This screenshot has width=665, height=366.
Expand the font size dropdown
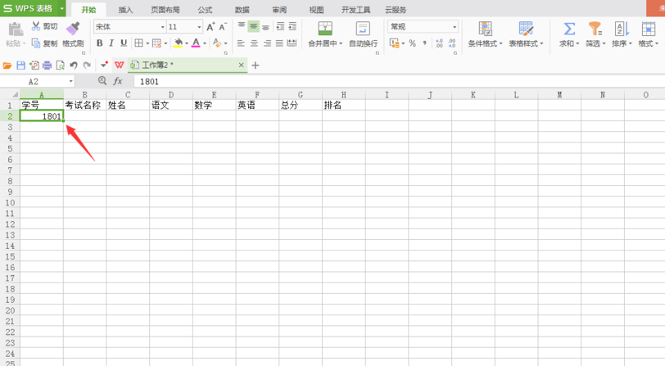point(199,27)
